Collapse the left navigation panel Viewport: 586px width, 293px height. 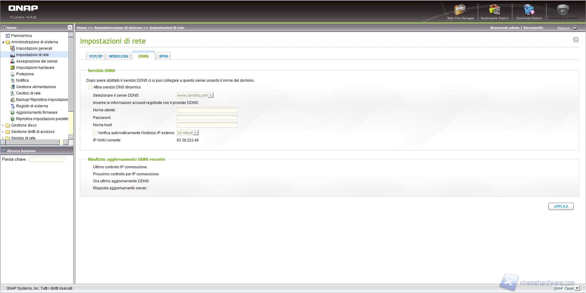[x=70, y=27]
